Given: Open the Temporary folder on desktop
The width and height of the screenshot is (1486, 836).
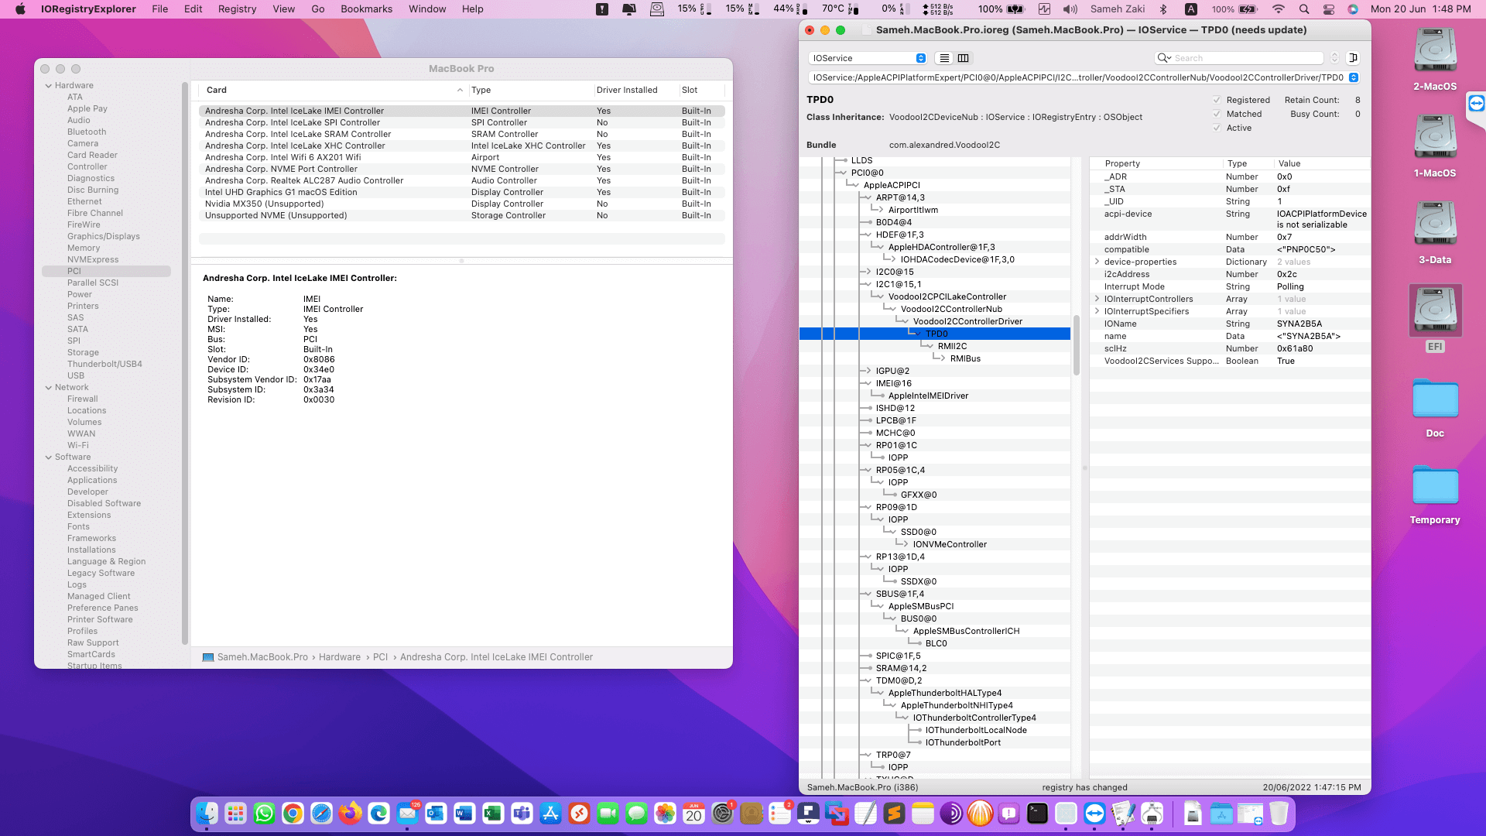Looking at the screenshot, I should point(1435,495).
